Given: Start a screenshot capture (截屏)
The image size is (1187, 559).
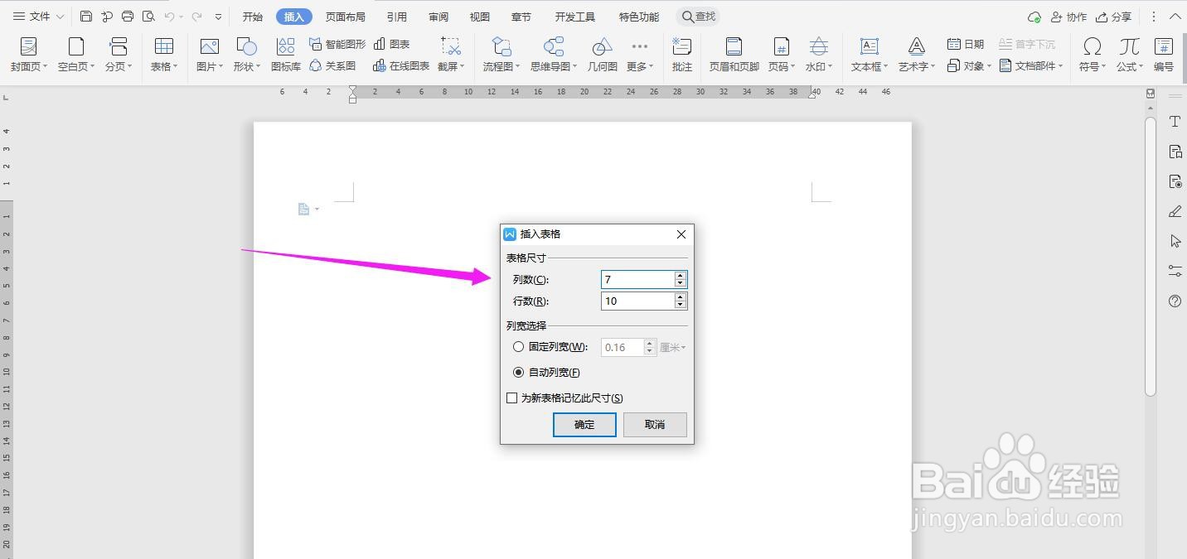Looking at the screenshot, I should 451,55.
